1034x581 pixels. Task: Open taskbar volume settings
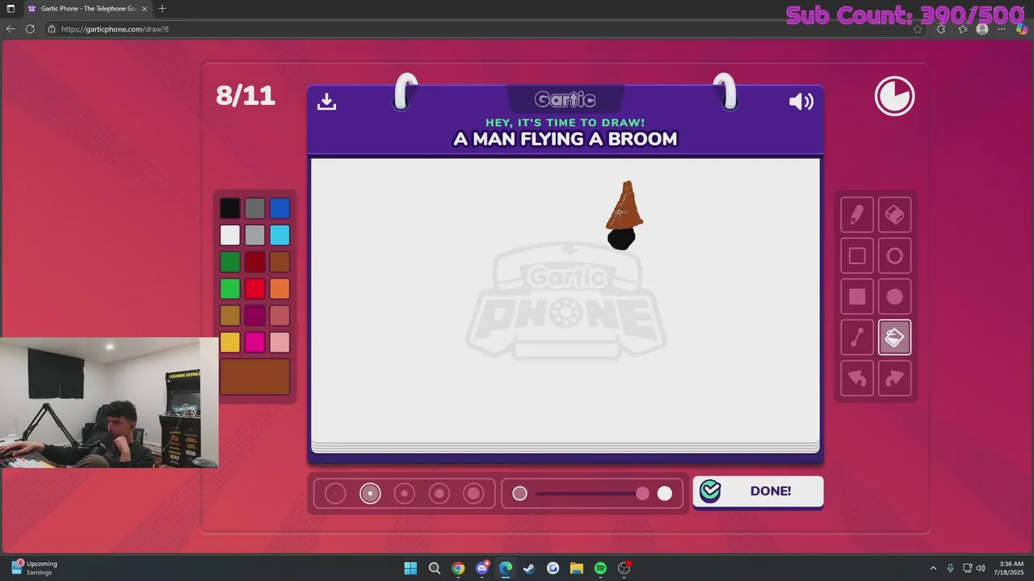[x=981, y=568]
